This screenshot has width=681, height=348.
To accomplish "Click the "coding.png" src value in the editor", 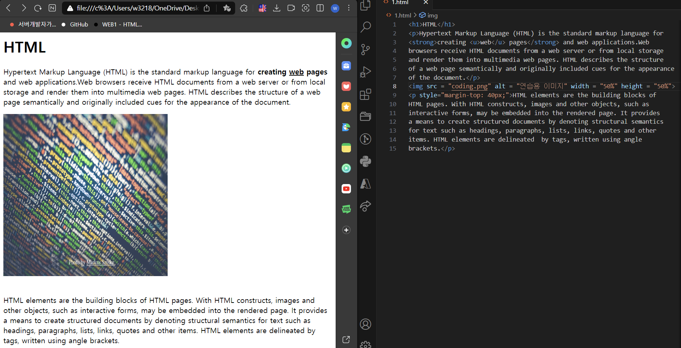I will pyautogui.click(x=469, y=86).
